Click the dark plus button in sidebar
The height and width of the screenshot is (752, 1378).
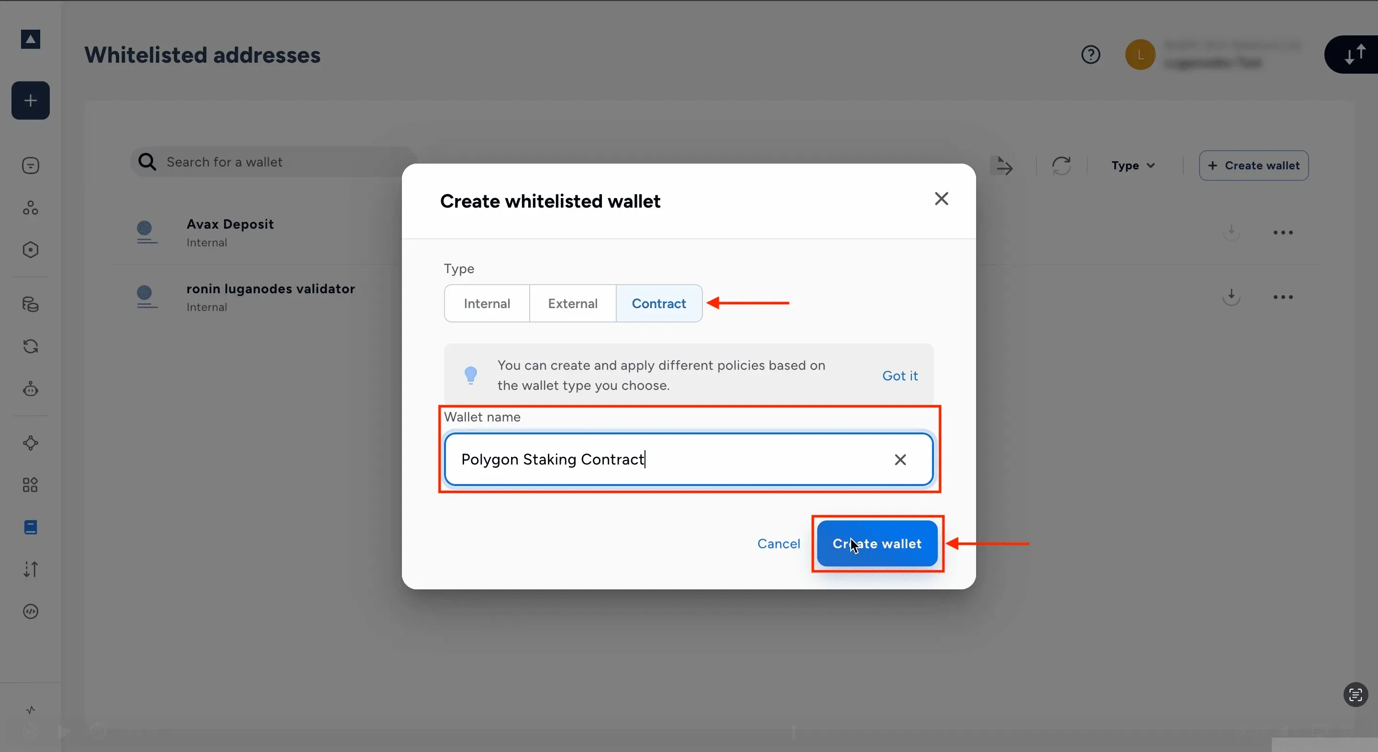[31, 100]
